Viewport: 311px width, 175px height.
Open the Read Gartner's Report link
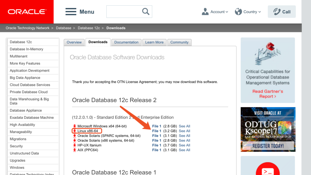tap(268, 94)
